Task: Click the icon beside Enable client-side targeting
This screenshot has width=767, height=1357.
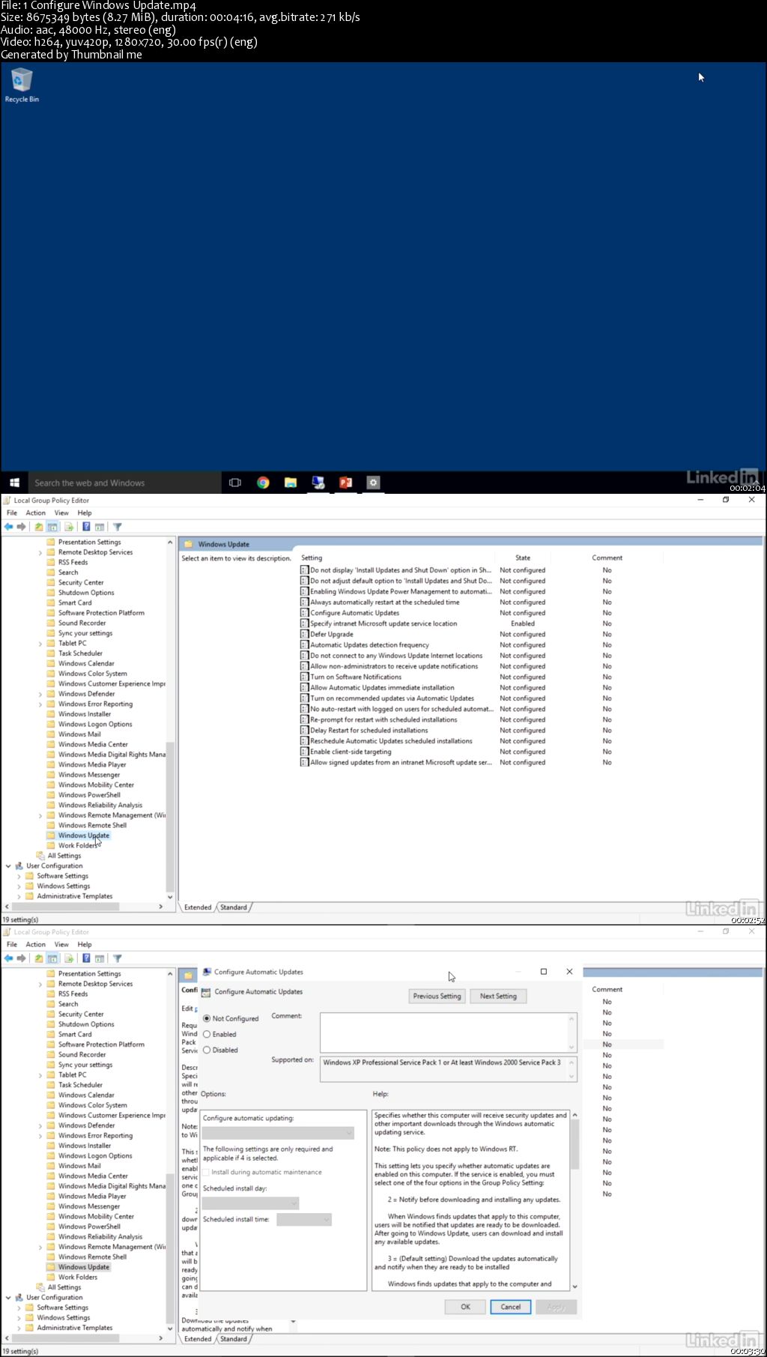Action: pos(304,752)
